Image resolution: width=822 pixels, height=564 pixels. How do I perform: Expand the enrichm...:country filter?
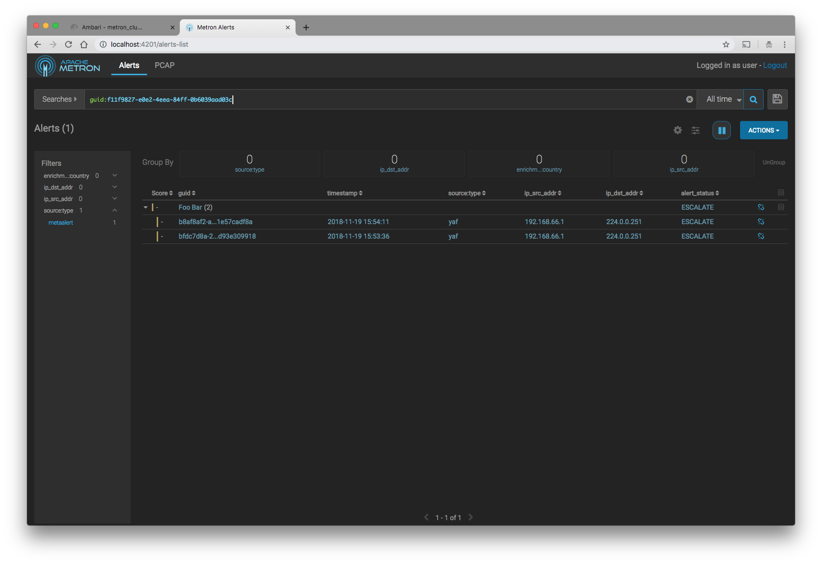115,175
